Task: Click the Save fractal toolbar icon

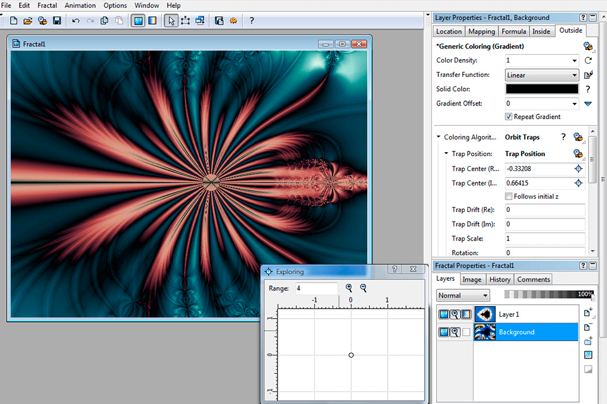Action: [x=57, y=21]
